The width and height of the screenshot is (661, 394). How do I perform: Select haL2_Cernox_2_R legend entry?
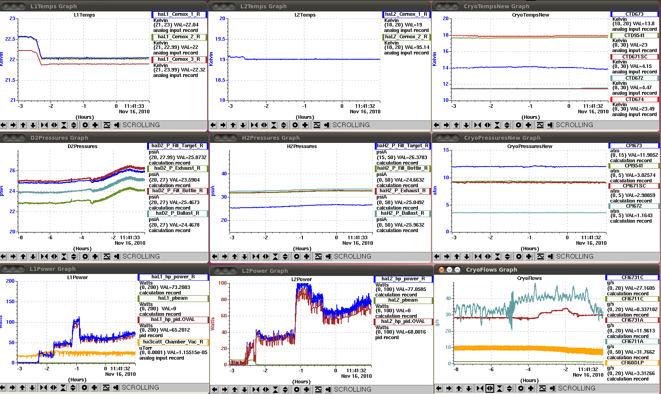(x=406, y=37)
